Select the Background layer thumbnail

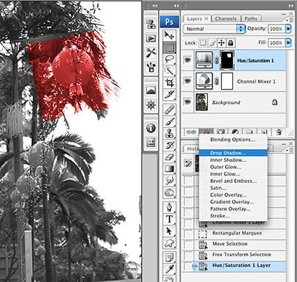(202, 102)
